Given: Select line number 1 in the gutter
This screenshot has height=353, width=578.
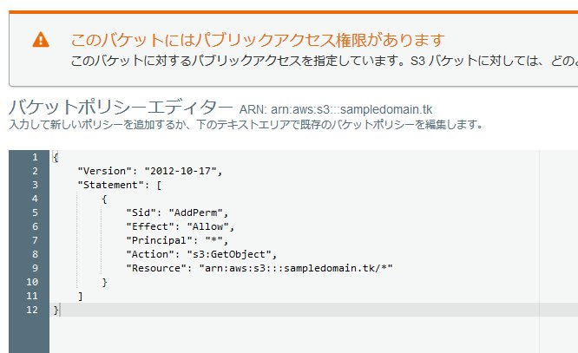Looking at the screenshot, I should click(34, 157).
